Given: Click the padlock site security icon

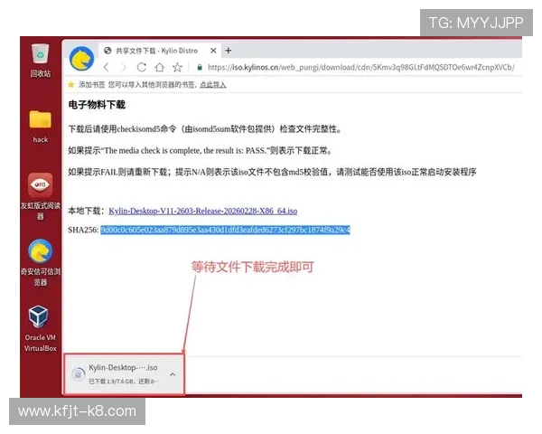Looking at the screenshot, I should tap(200, 67).
